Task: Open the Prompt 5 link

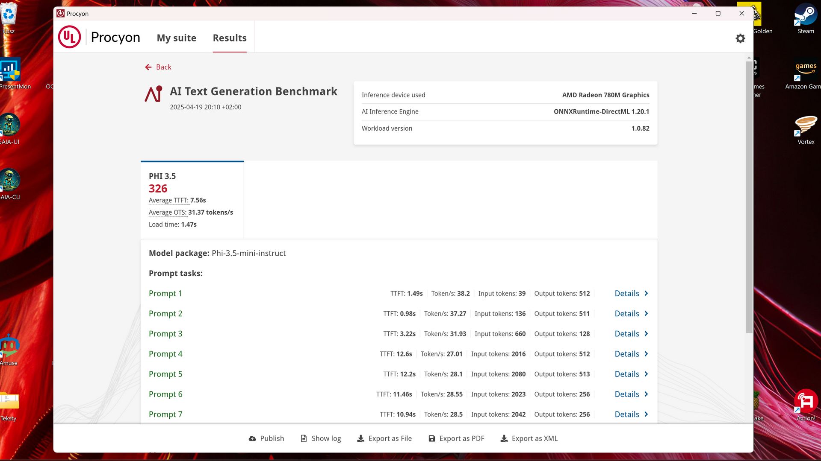Action: coord(165,374)
